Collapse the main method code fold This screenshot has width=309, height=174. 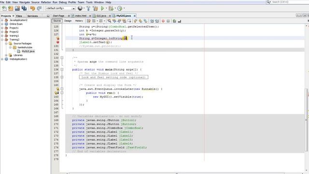[x=62, y=70]
